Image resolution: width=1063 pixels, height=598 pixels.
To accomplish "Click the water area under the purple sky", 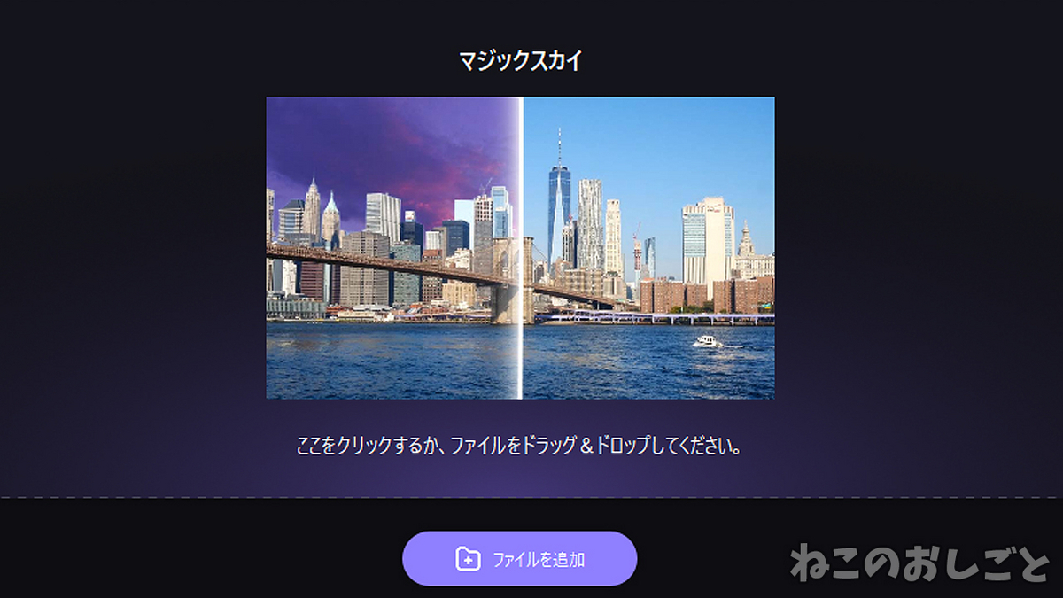I will [x=392, y=359].
